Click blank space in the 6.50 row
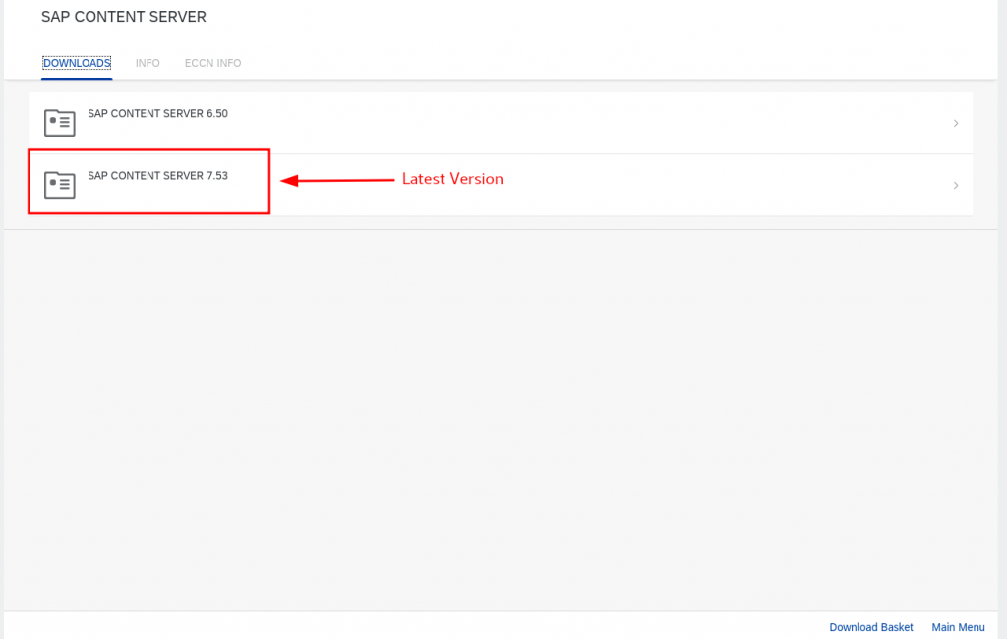The width and height of the screenshot is (1007, 639). [x=590, y=124]
